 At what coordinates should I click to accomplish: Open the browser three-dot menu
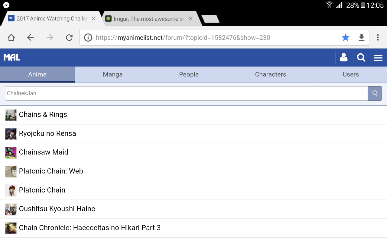pos(378,37)
